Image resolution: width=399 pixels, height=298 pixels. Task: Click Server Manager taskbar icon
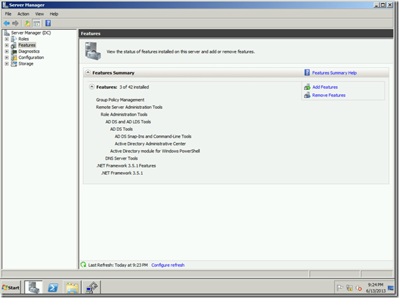(x=33, y=288)
